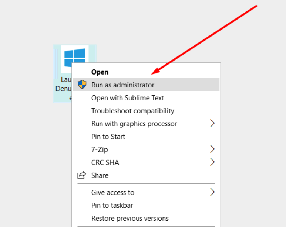Select Pin to Start
The image size is (286, 227).
point(108,137)
